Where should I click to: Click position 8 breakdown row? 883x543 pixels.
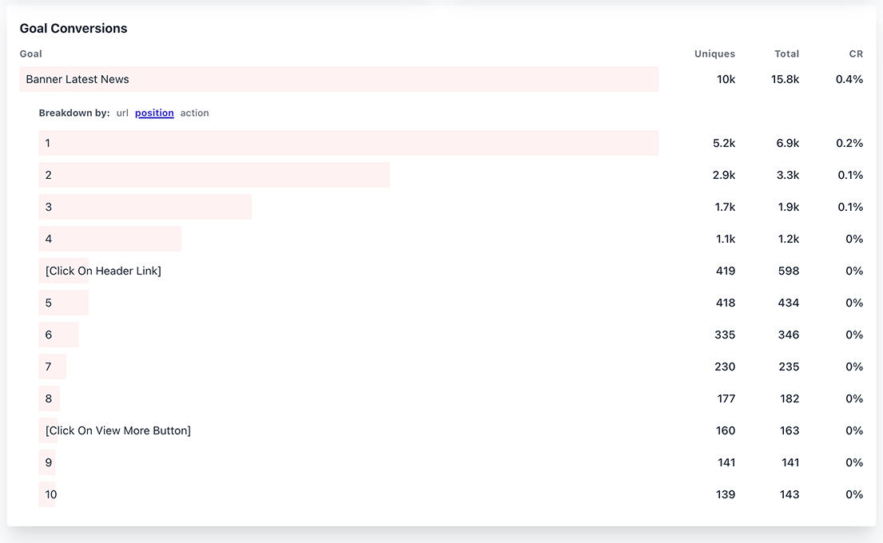[49, 398]
